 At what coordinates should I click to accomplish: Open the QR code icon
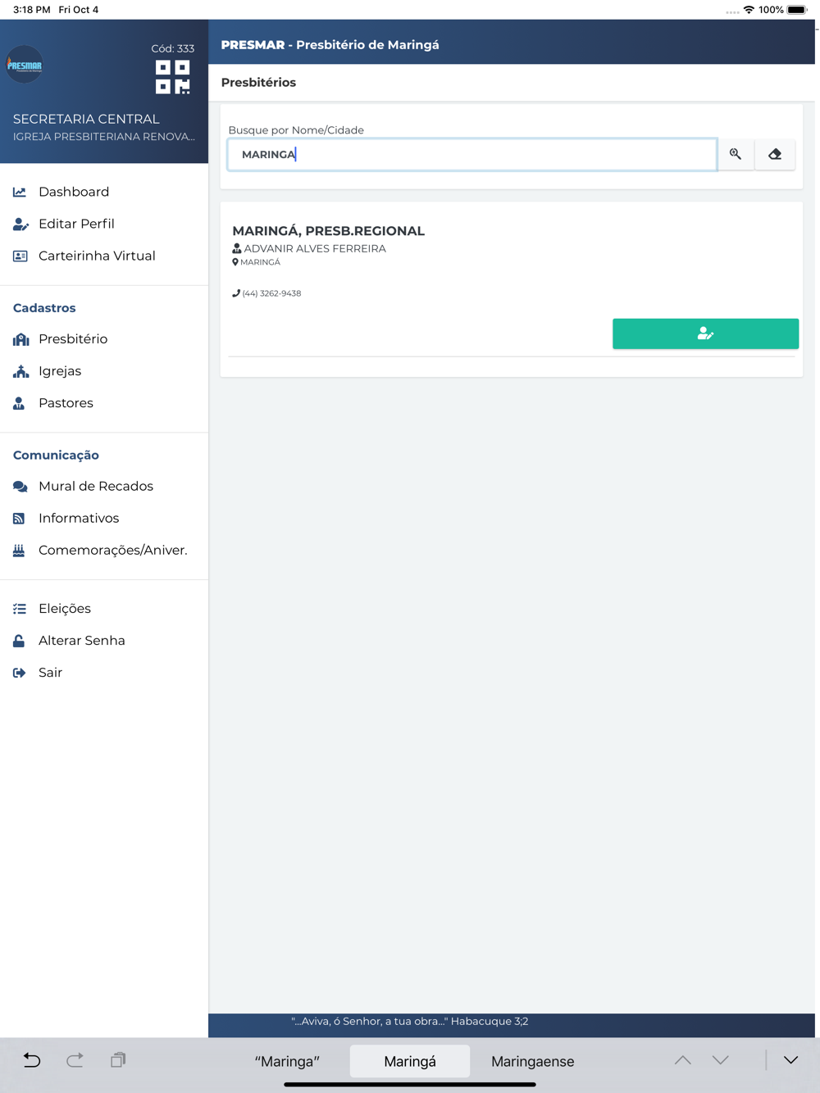point(173,77)
